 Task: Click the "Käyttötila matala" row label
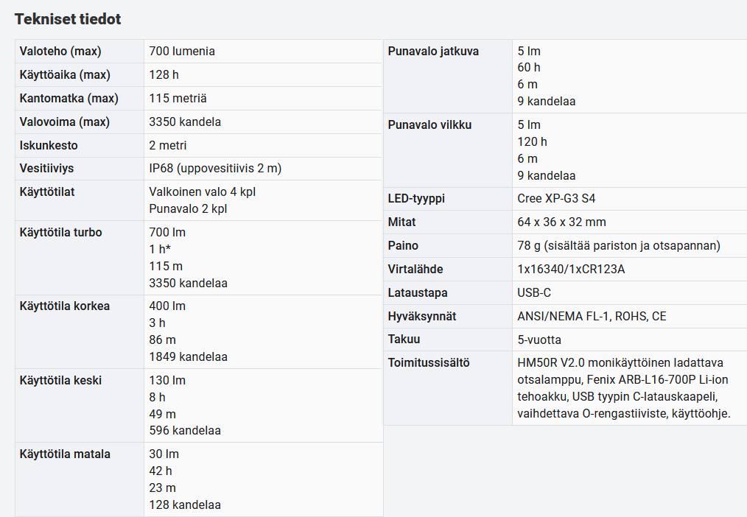[65, 454]
